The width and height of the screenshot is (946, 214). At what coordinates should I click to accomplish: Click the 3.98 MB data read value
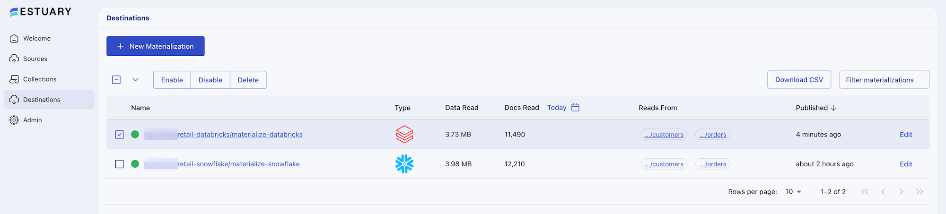pyautogui.click(x=458, y=164)
